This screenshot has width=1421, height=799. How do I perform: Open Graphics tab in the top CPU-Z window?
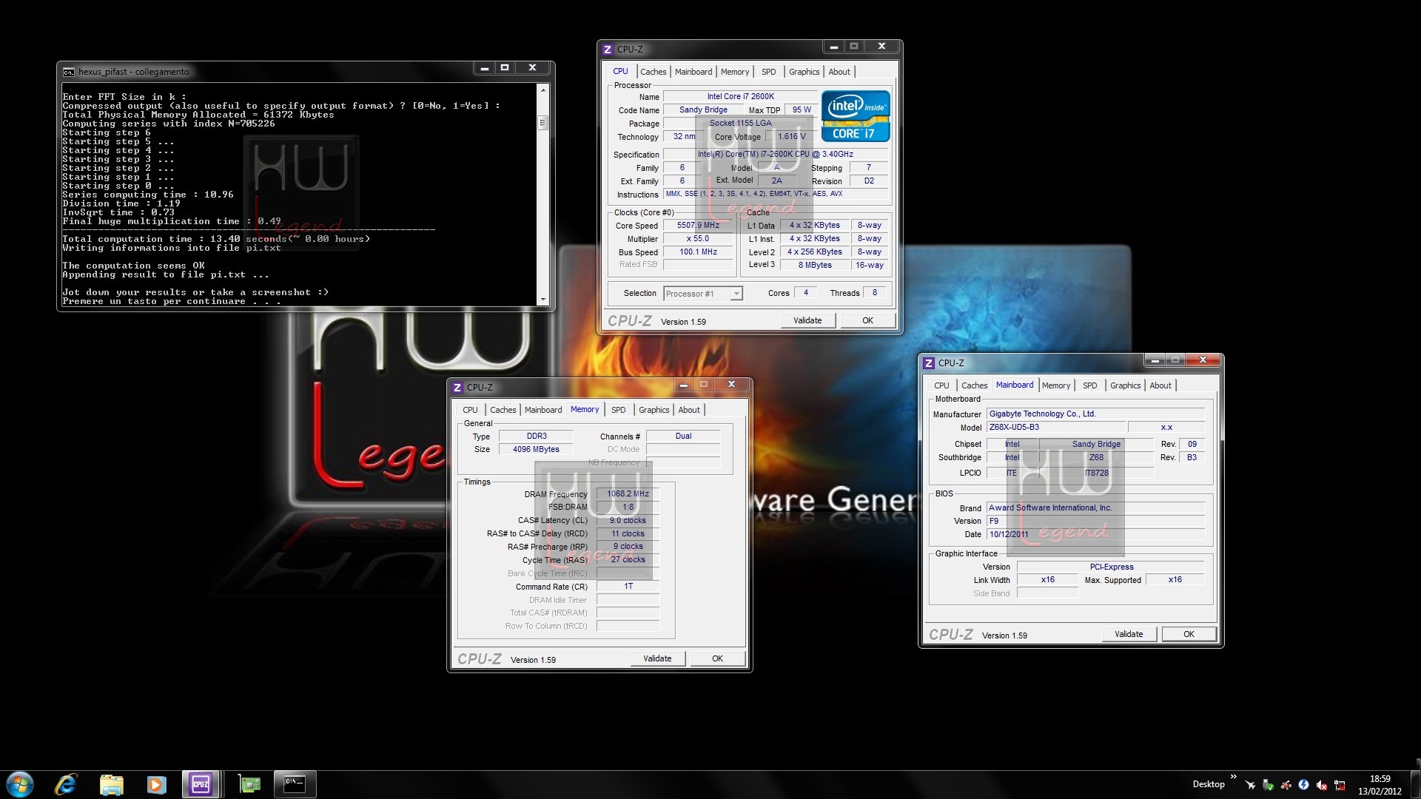804,72
